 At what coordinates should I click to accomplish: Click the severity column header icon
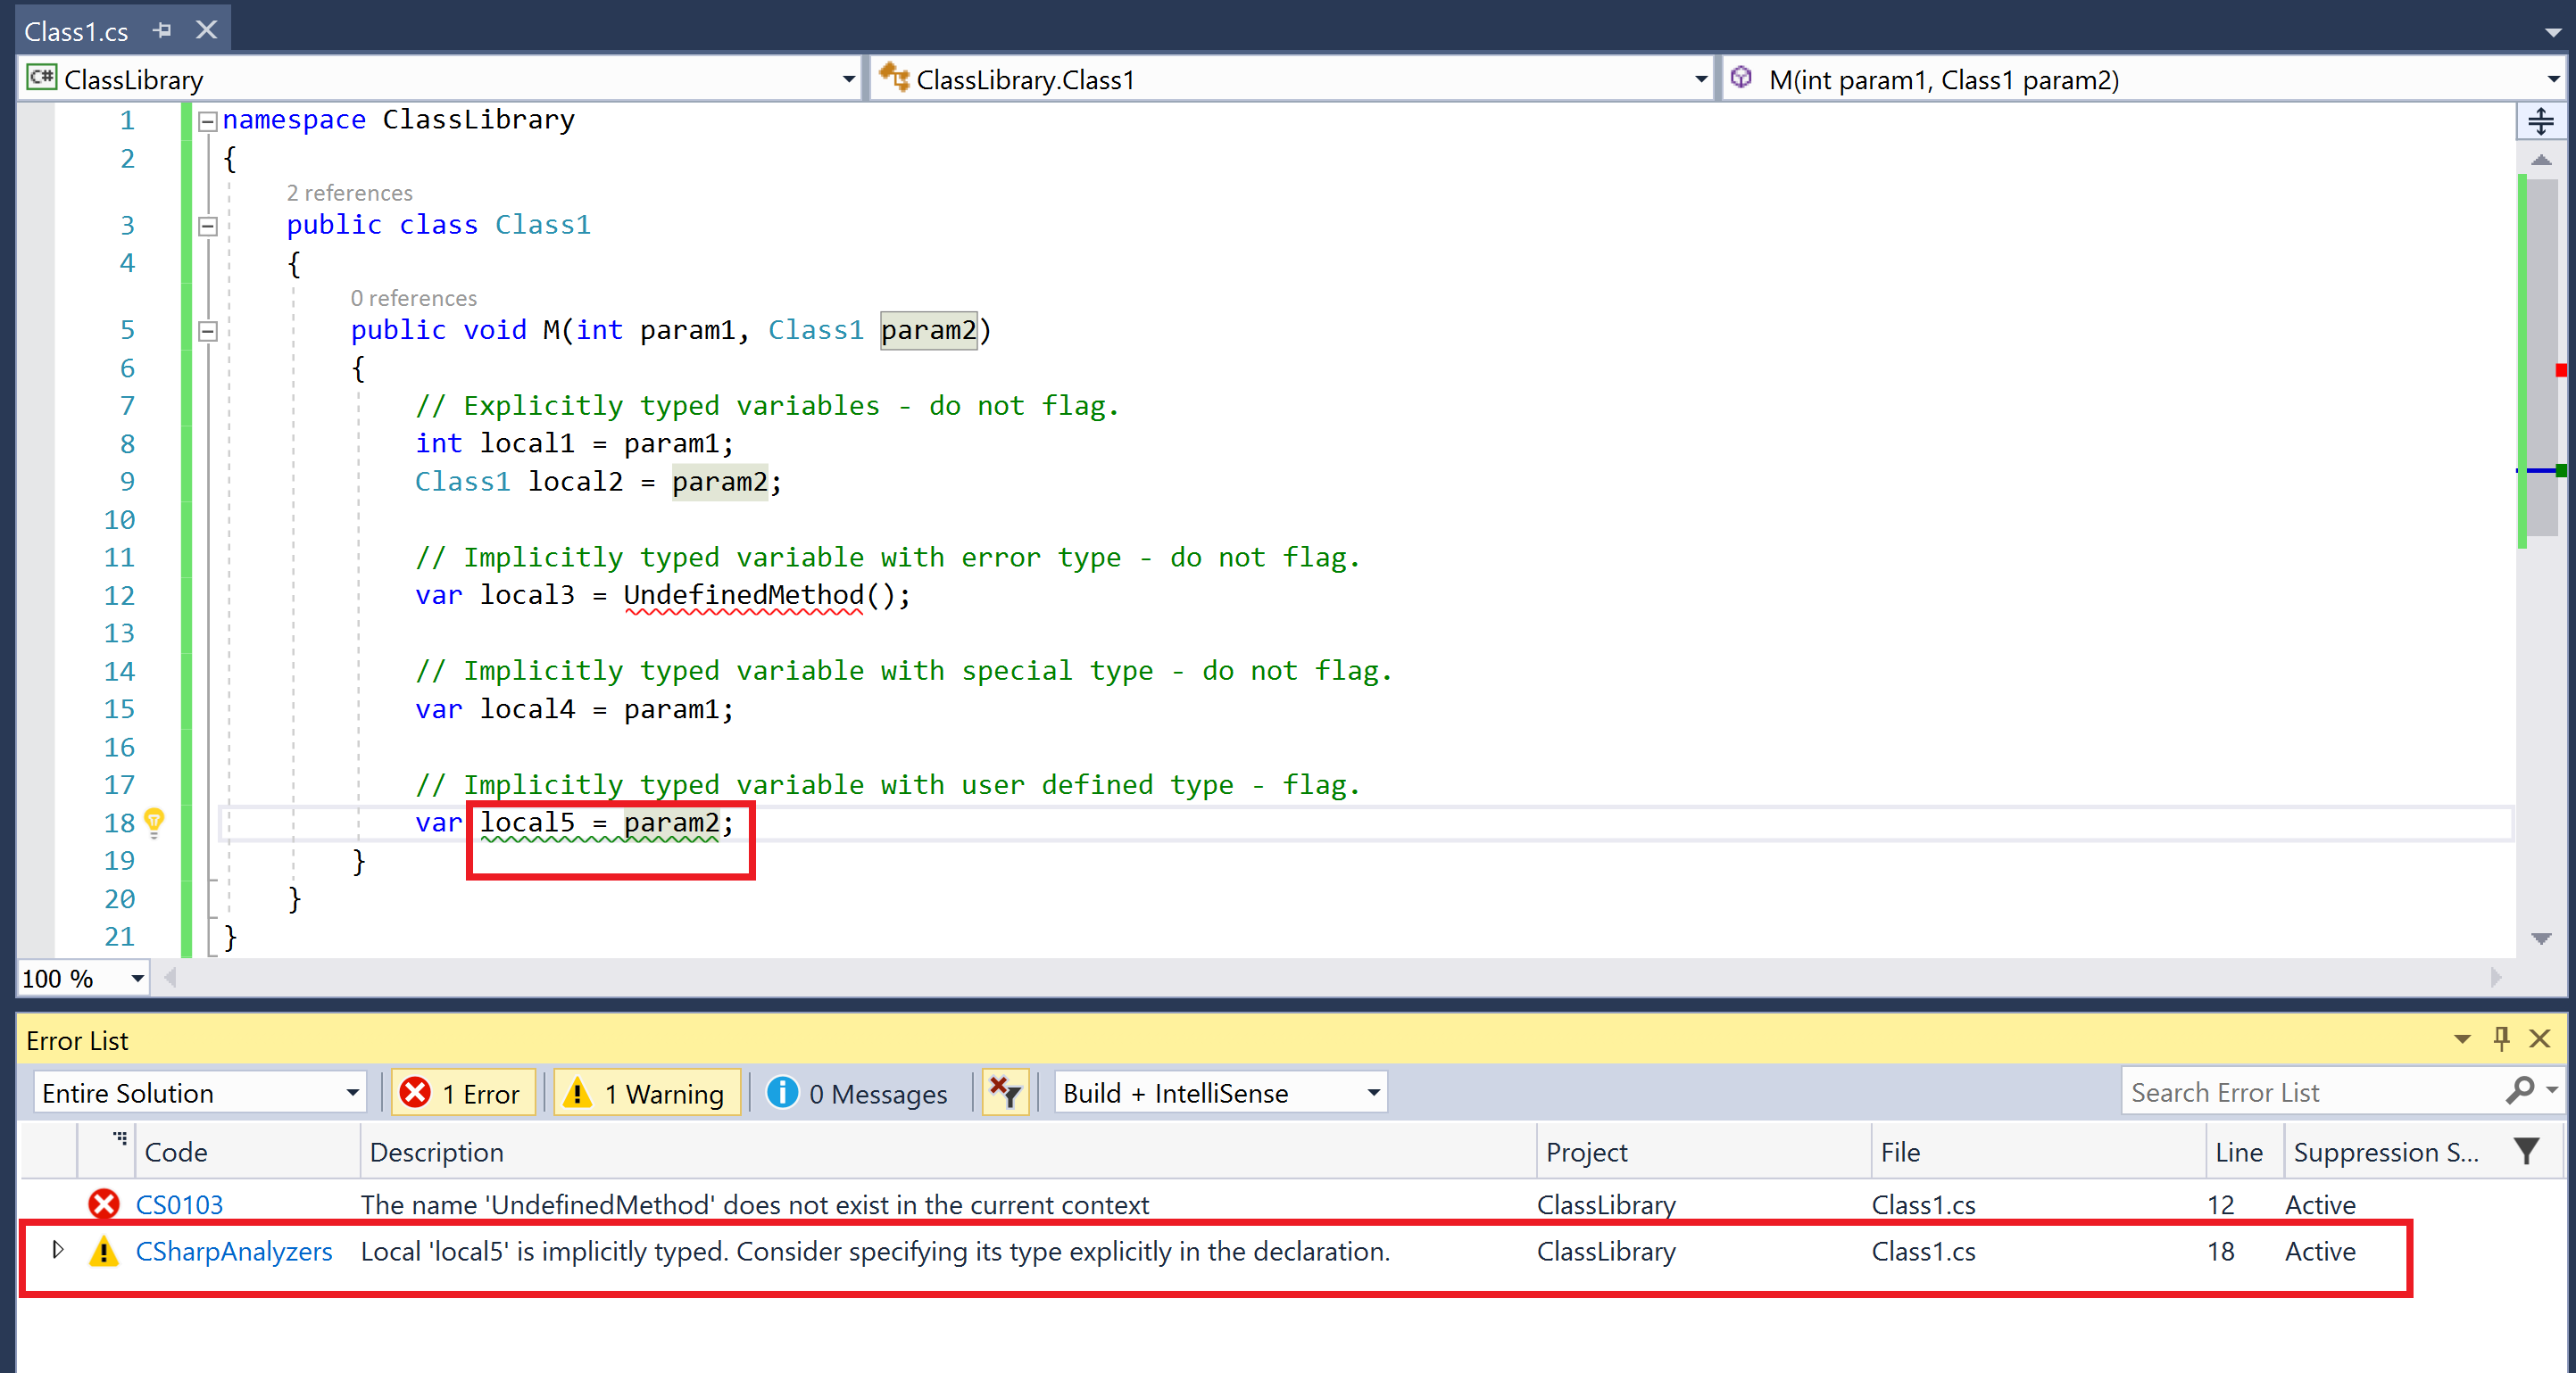pos(119,1139)
